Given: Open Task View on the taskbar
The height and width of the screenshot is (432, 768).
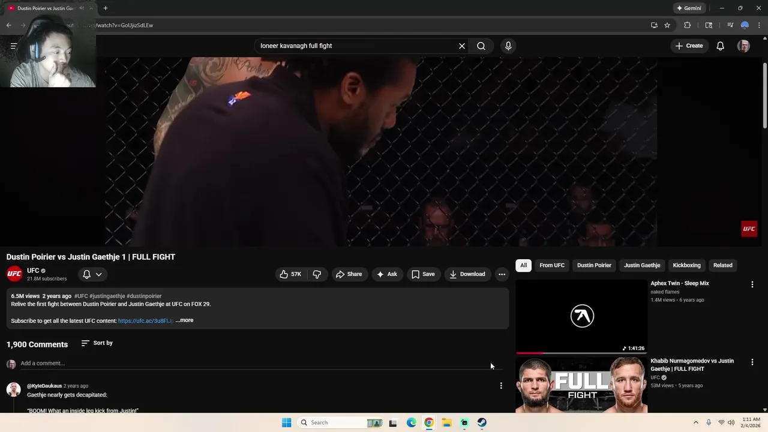Looking at the screenshot, I should 393,422.
